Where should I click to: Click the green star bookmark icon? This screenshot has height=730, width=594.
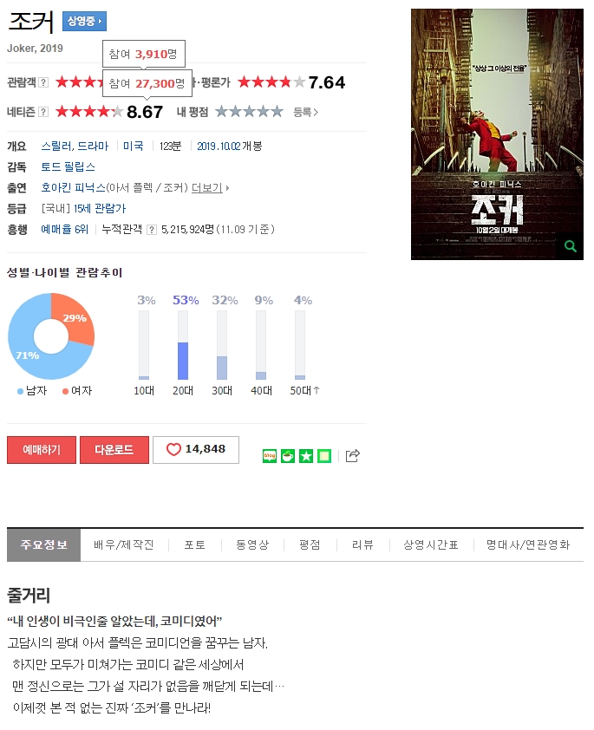pyautogui.click(x=306, y=456)
